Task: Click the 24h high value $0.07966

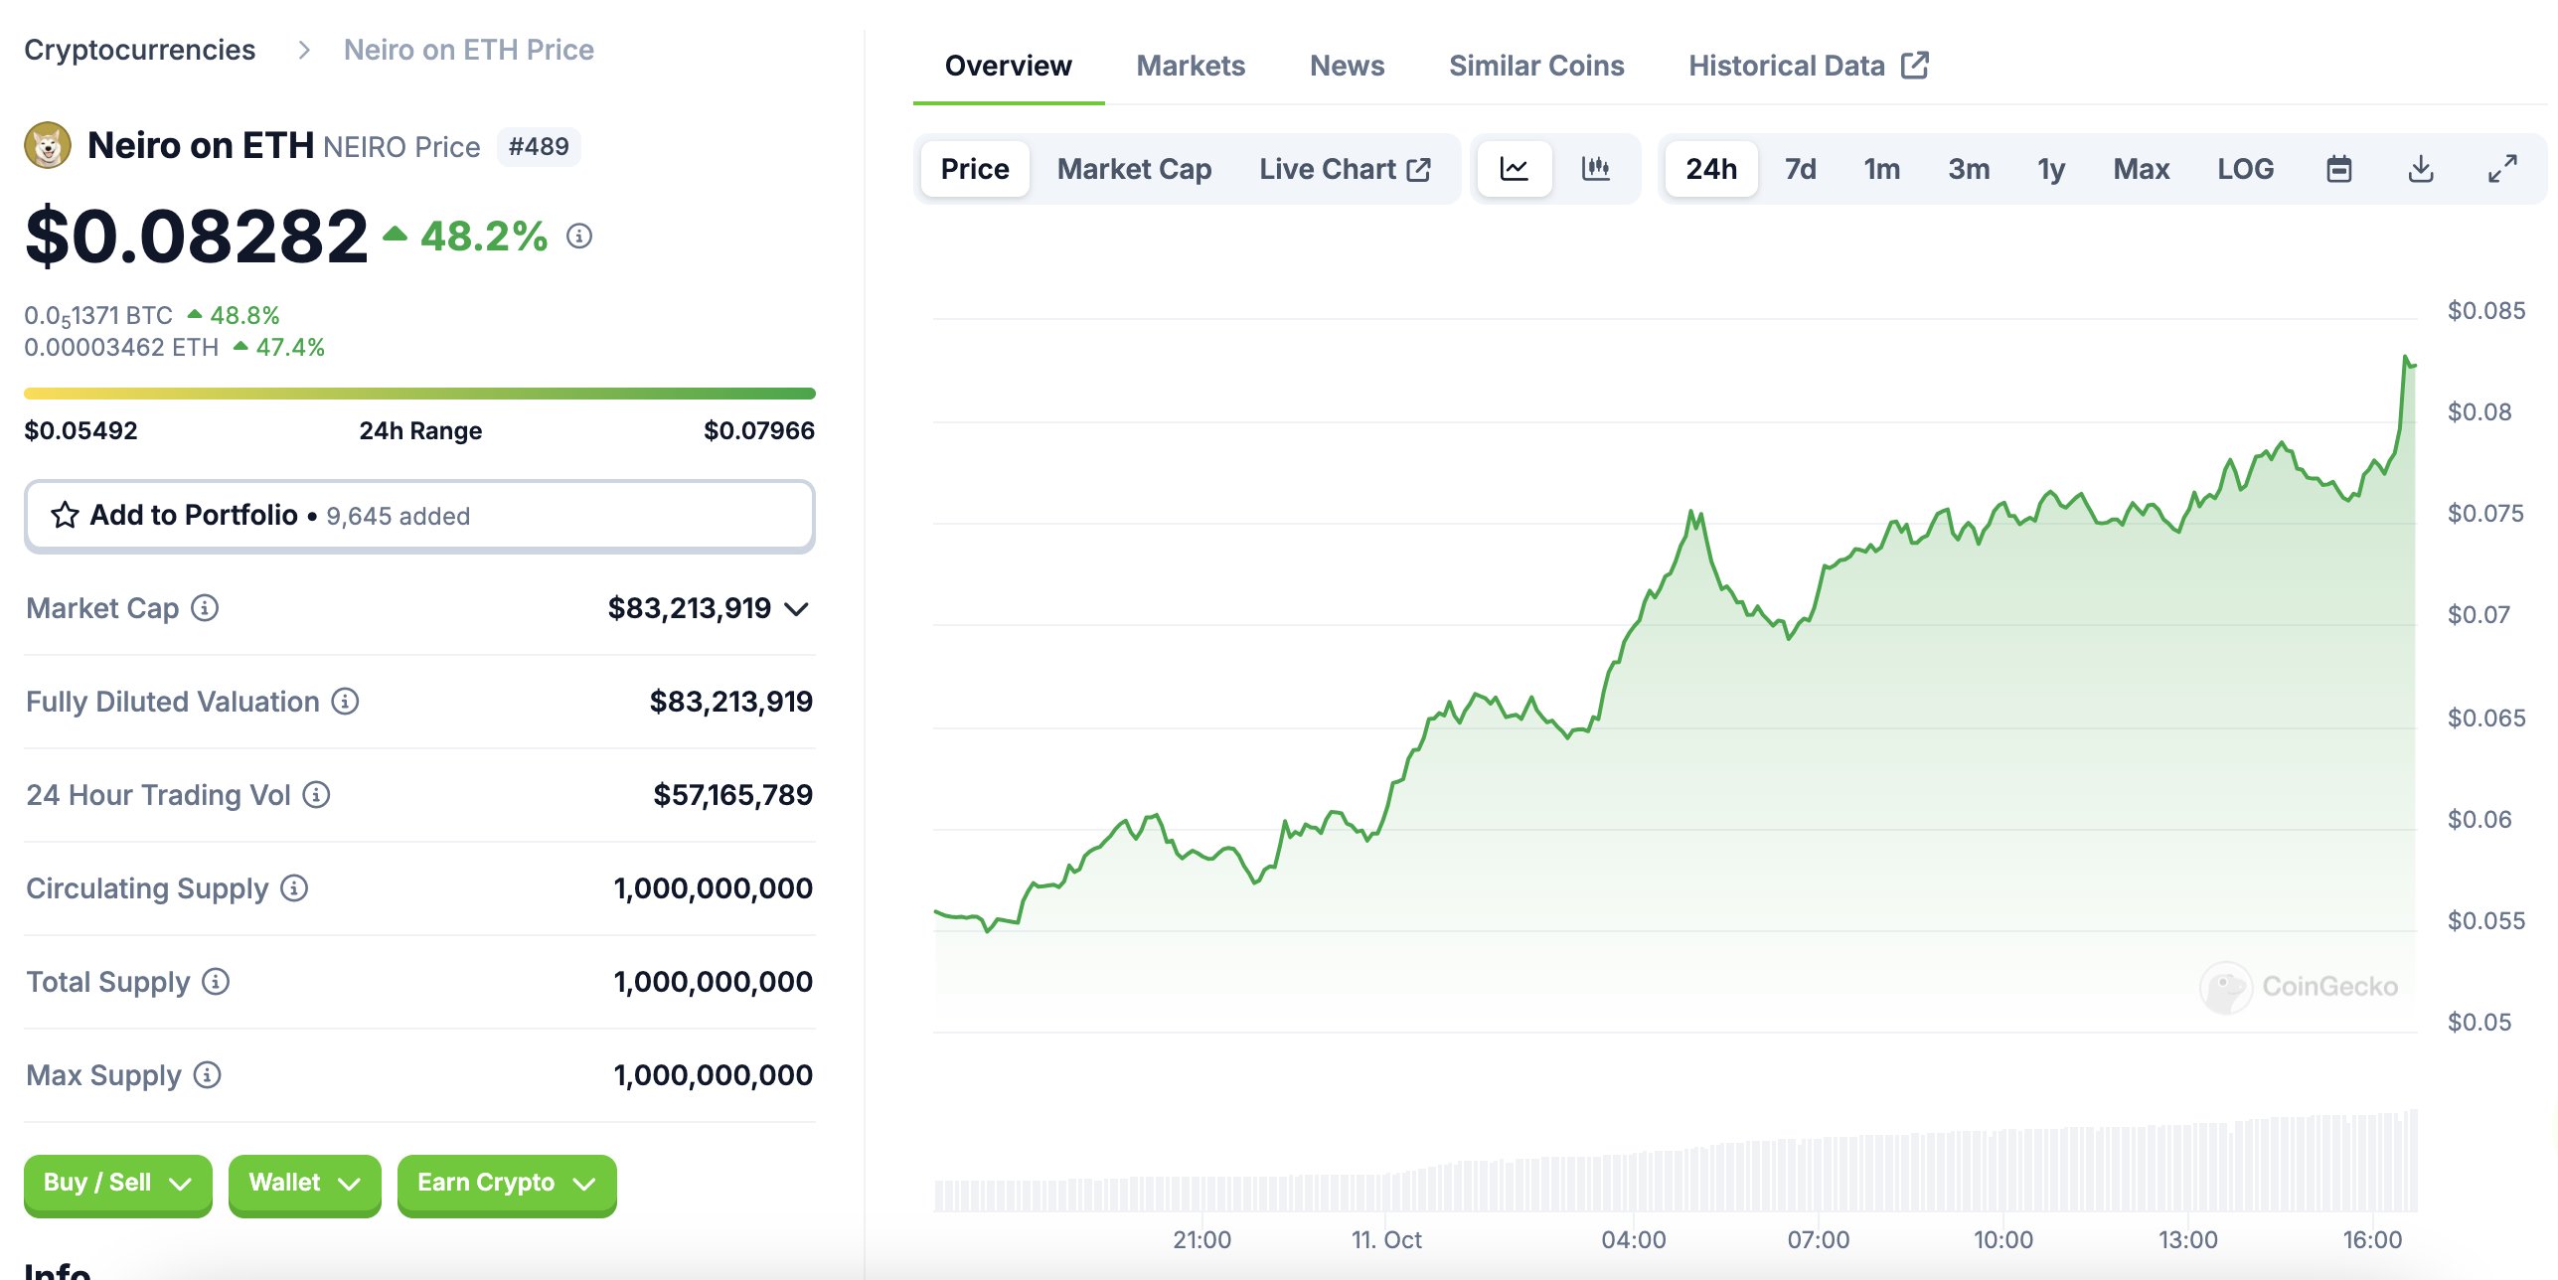Action: tap(759, 430)
